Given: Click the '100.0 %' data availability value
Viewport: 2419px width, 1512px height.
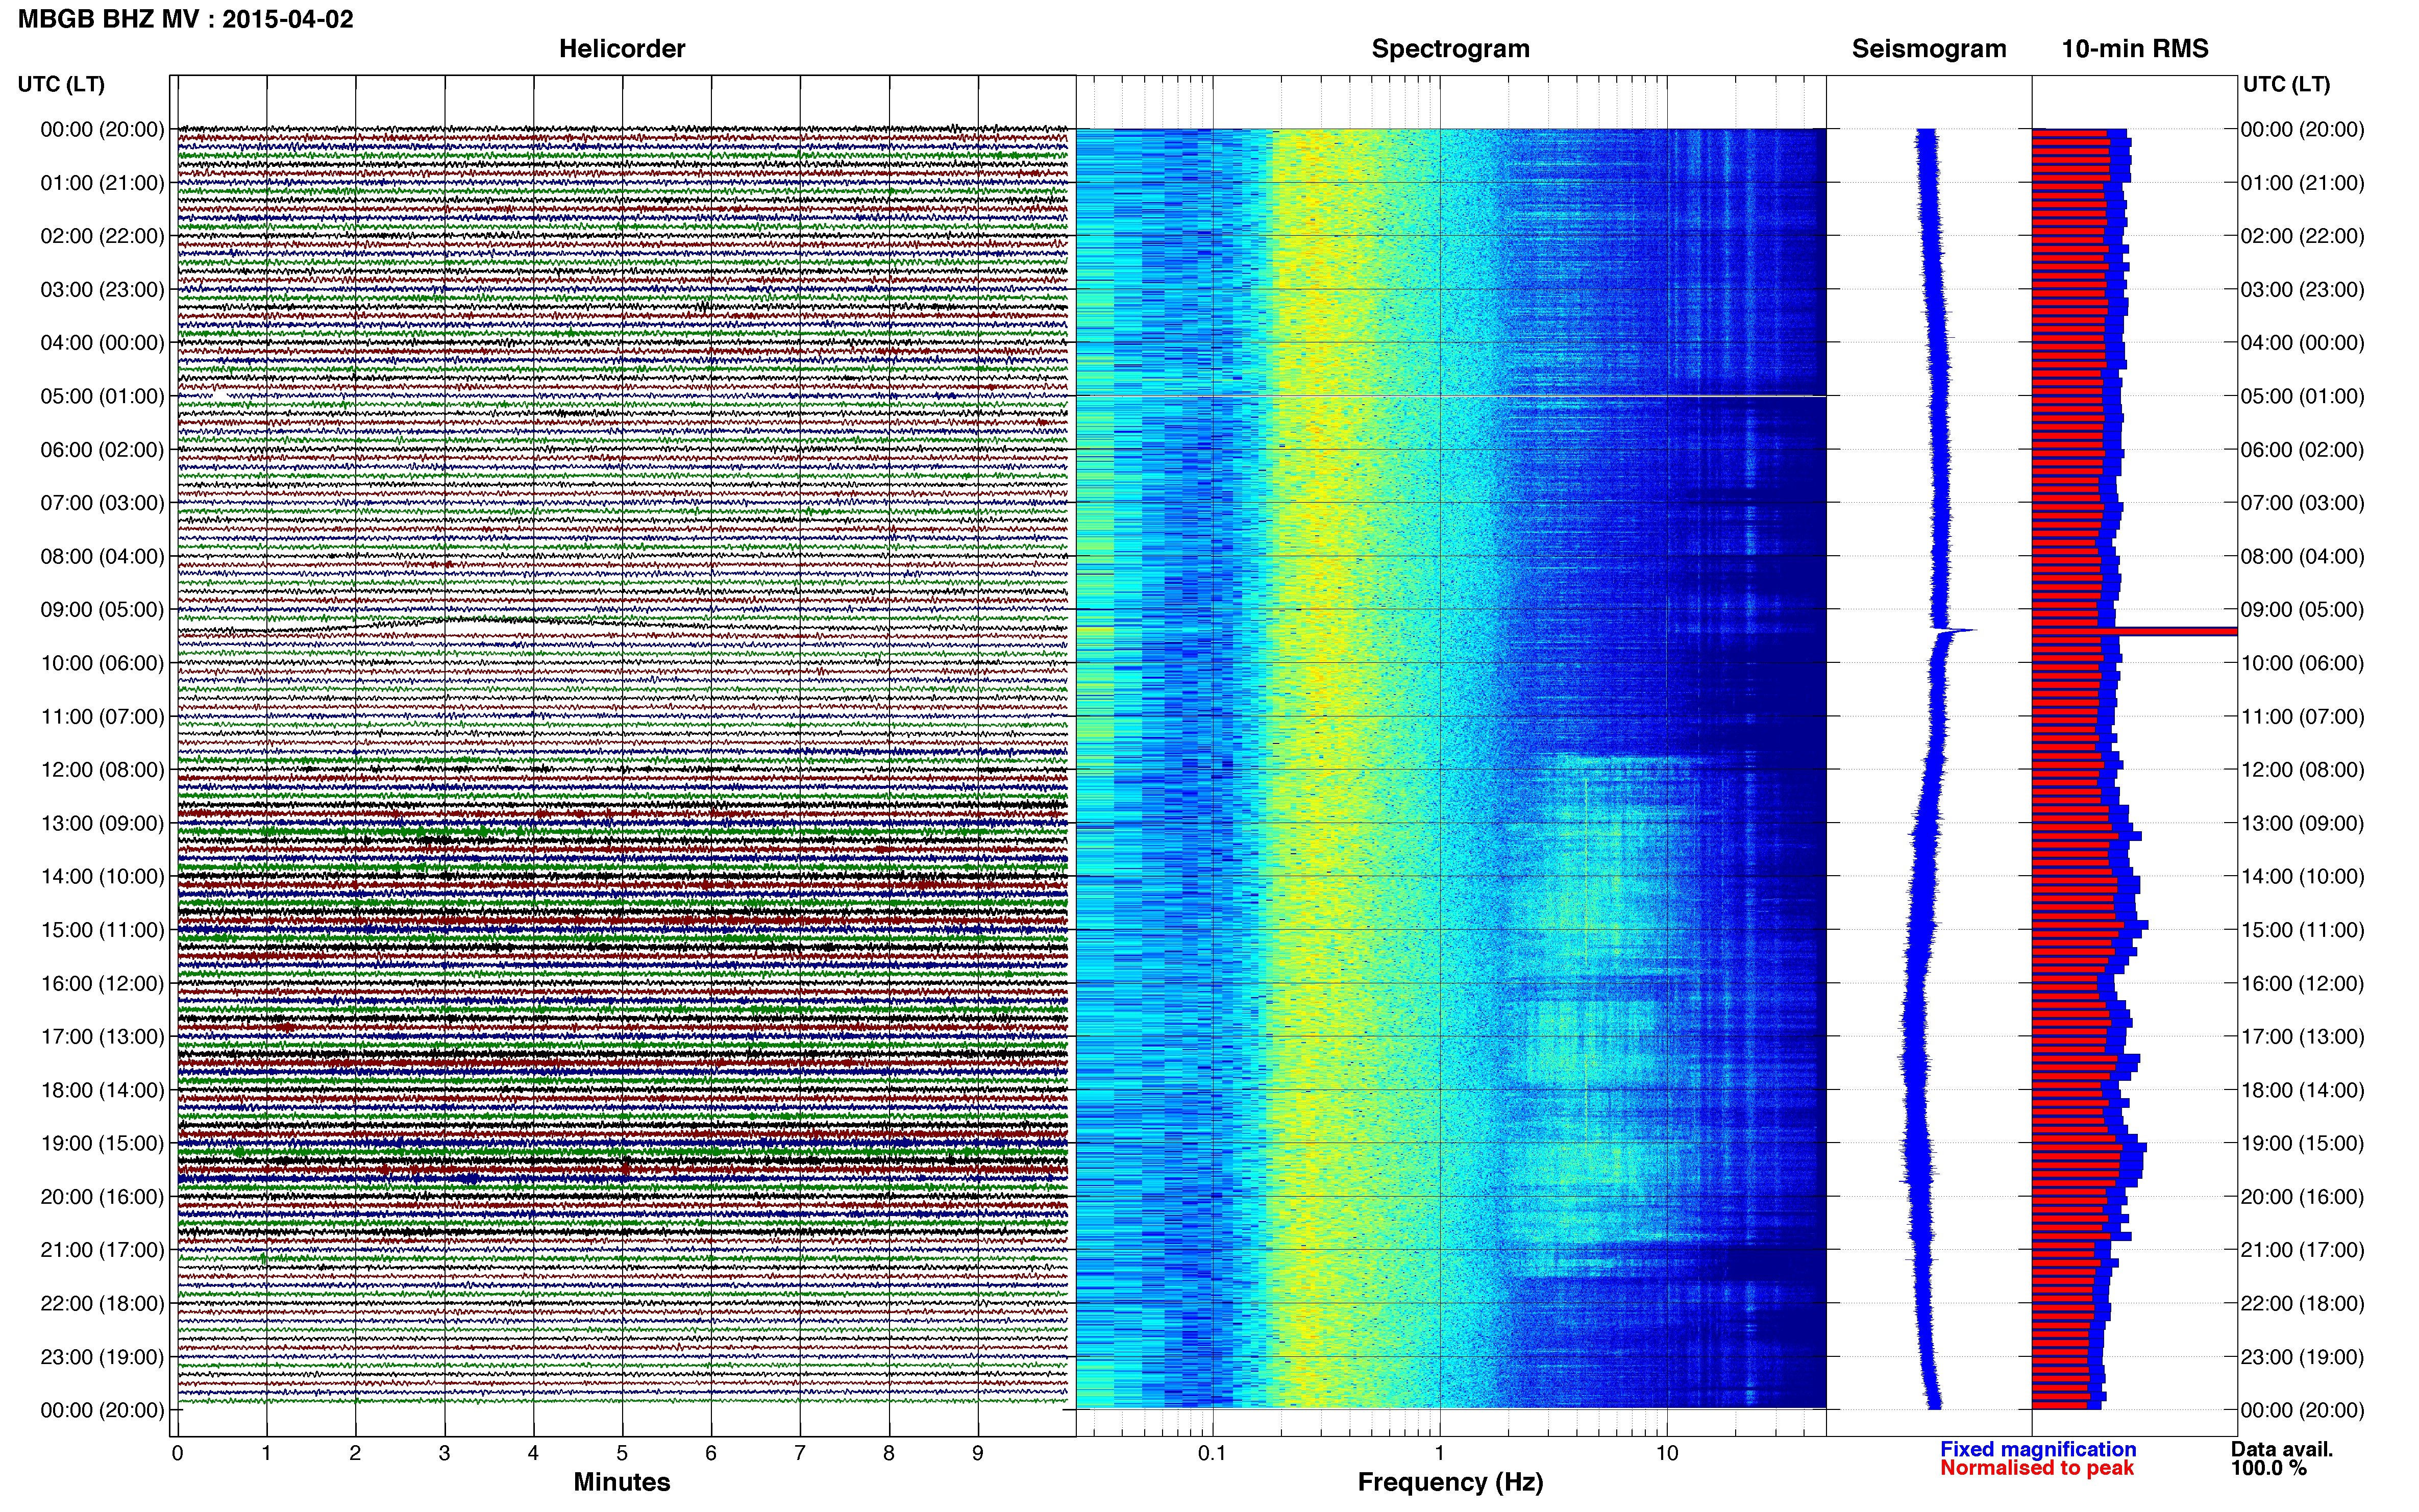Looking at the screenshot, I should [x=2269, y=1468].
